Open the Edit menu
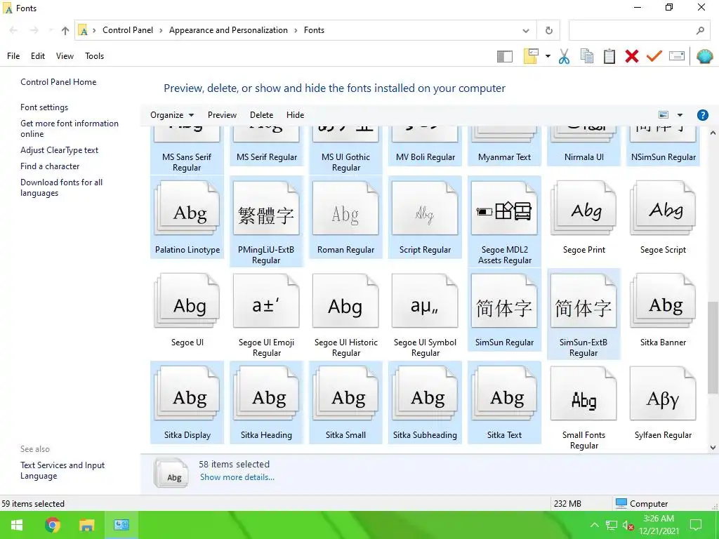Image resolution: width=719 pixels, height=539 pixels. coord(38,56)
